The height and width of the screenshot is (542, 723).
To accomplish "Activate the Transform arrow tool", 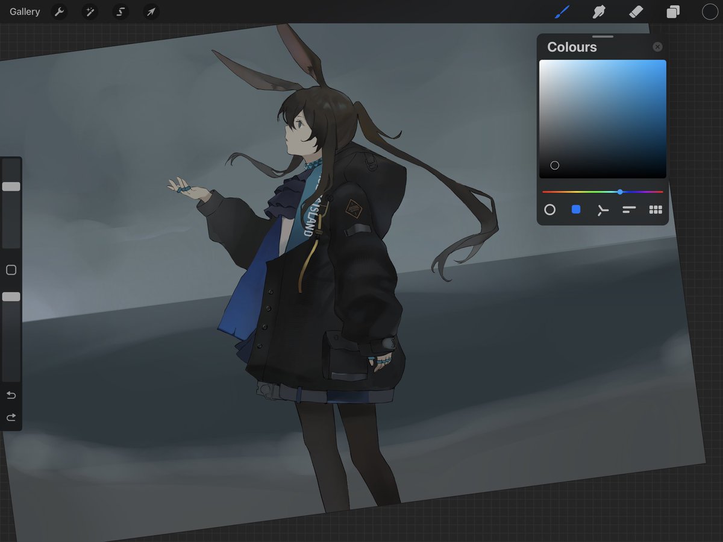I will [151, 11].
